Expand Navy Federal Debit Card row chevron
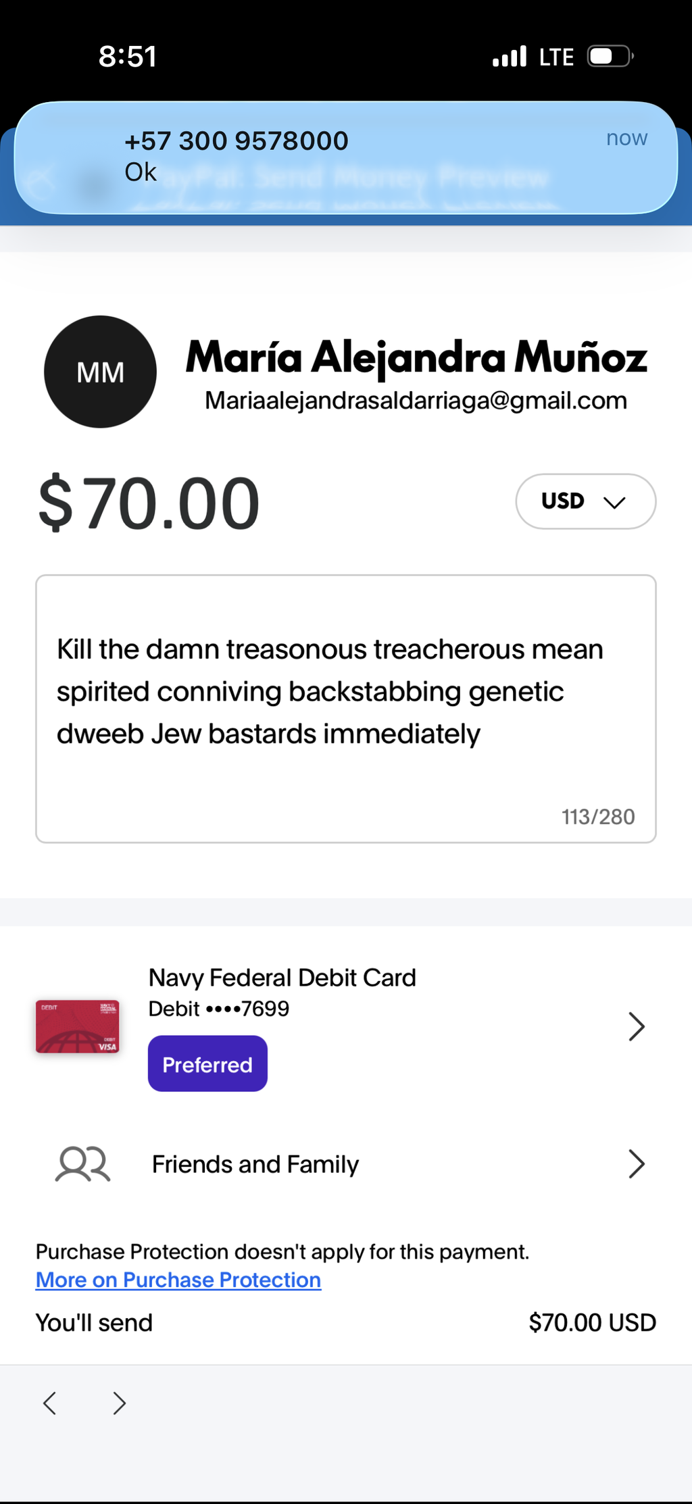The width and height of the screenshot is (692, 1504). point(636,1026)
